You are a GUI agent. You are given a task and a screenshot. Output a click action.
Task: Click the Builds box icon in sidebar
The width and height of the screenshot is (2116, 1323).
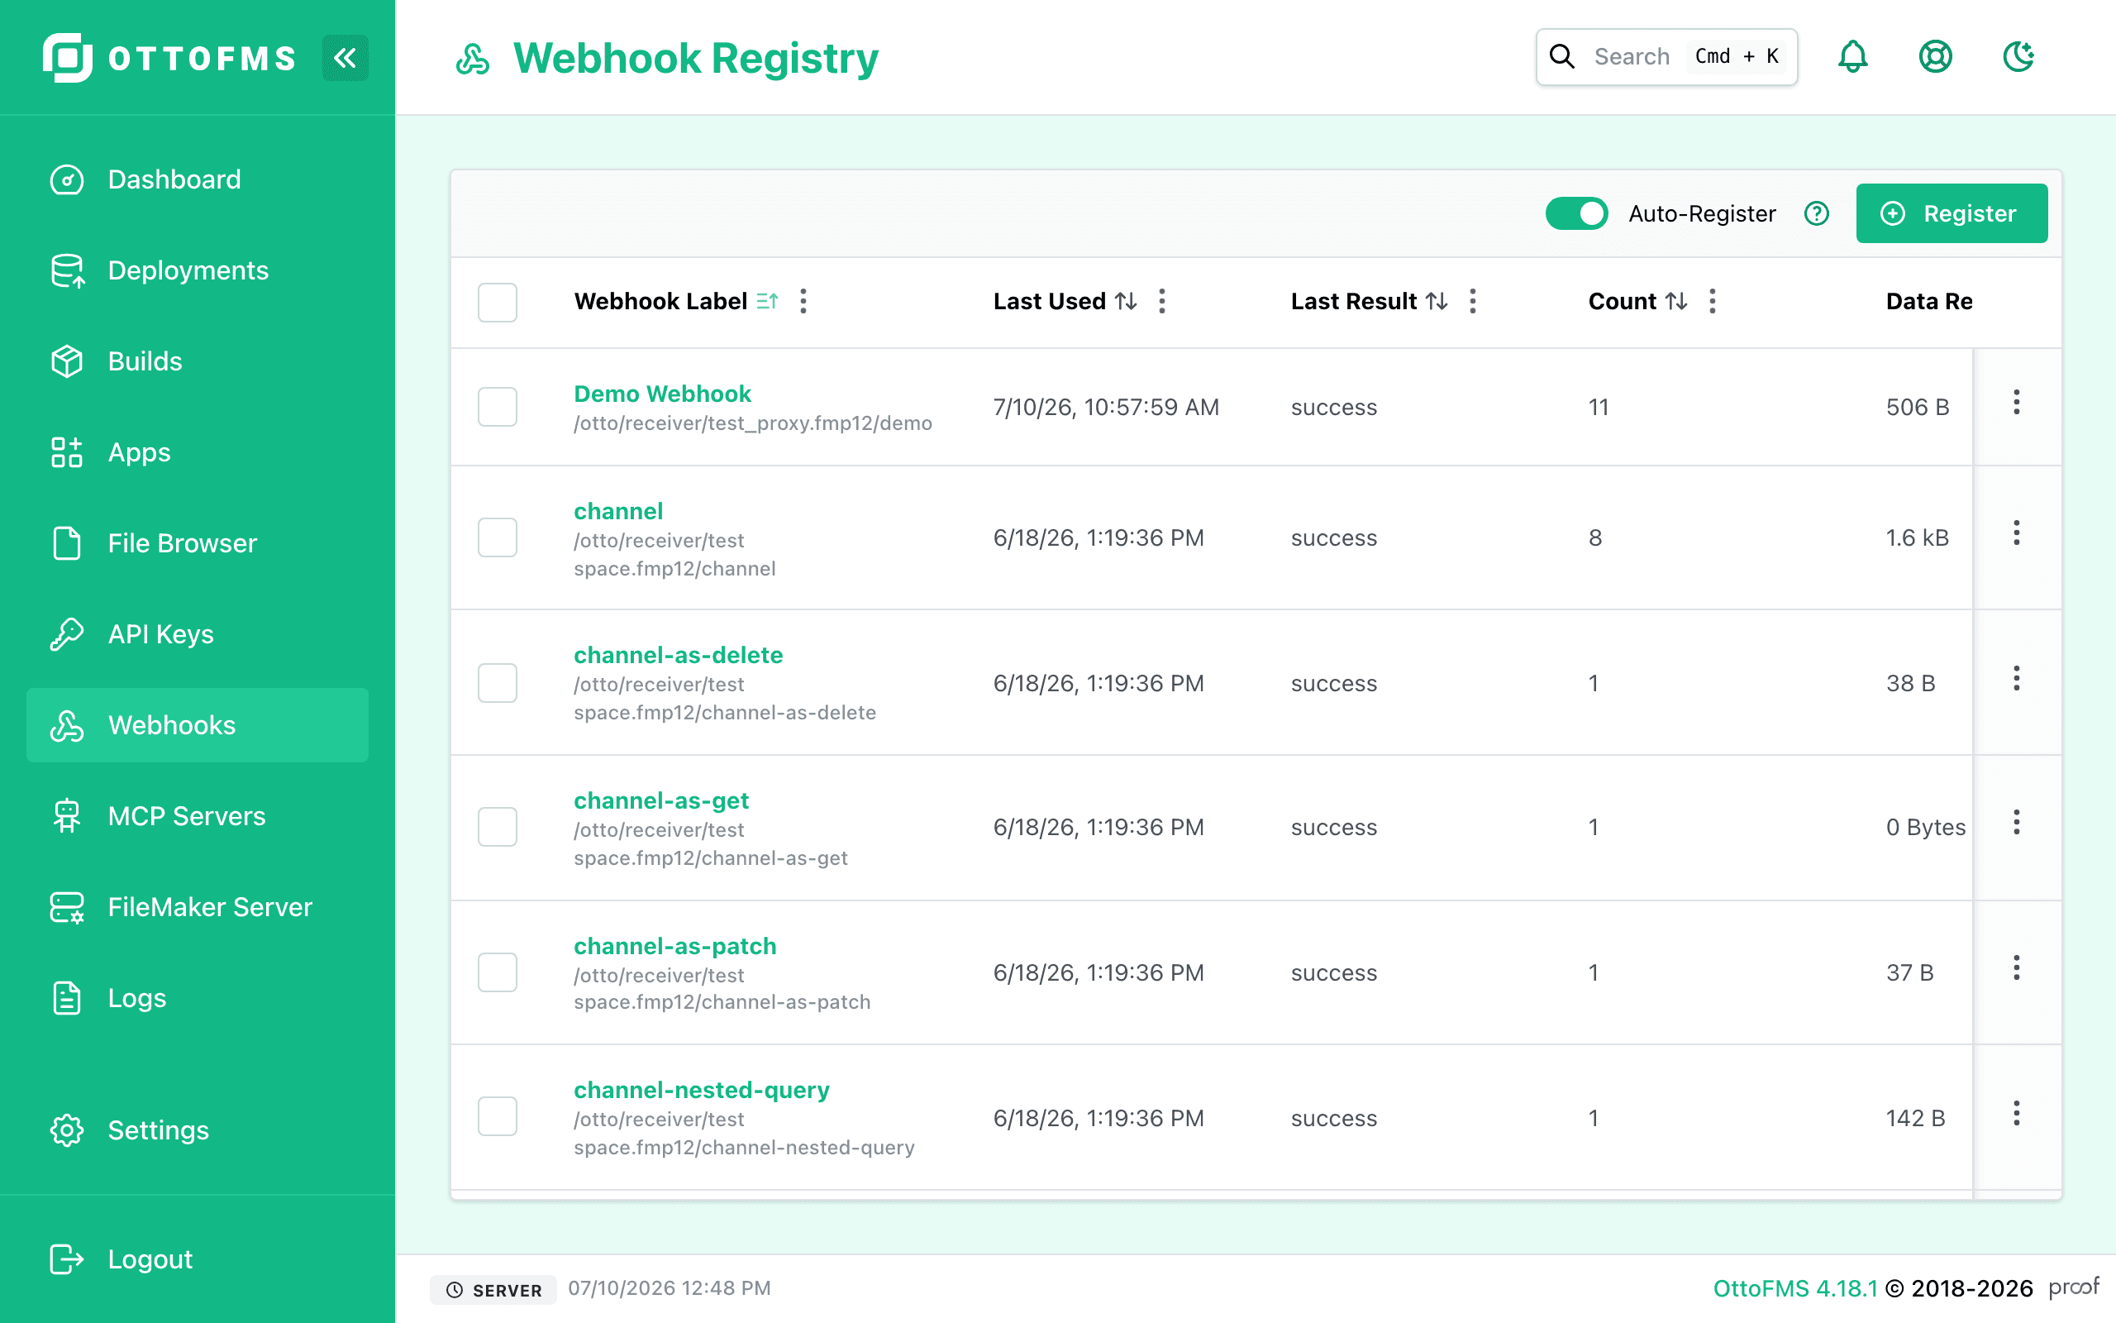click(x=67, y=361)
